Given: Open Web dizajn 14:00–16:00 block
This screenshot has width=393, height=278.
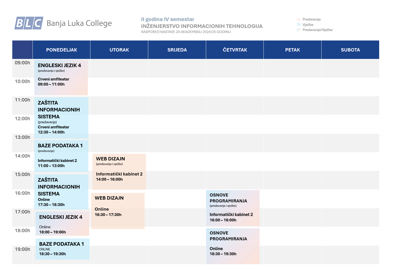Looking at the screenshot, I should (x=119, y=172).
